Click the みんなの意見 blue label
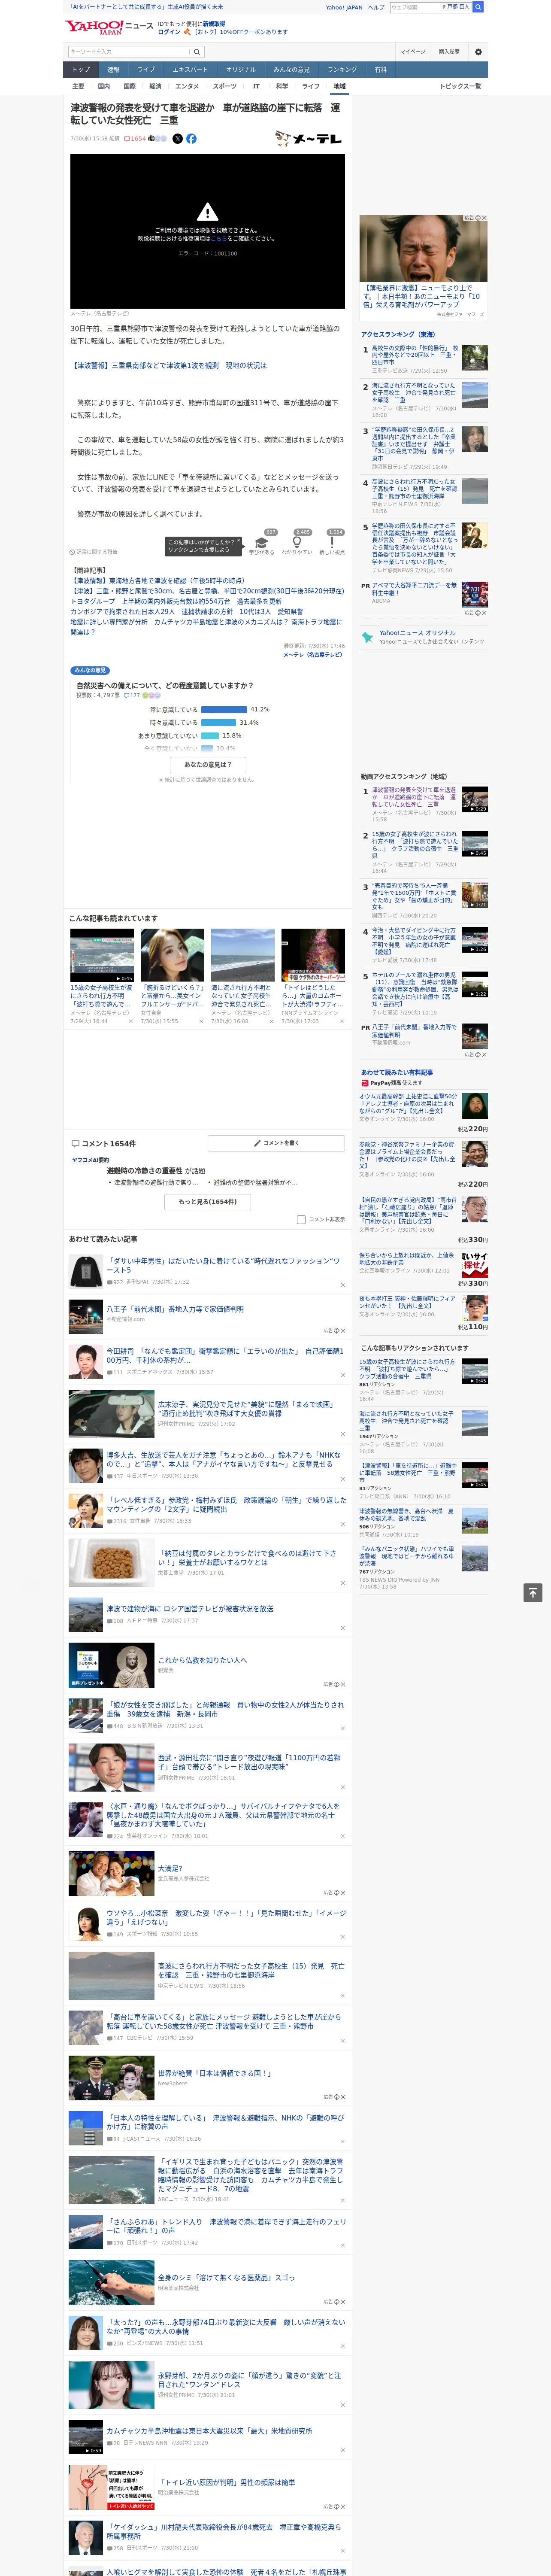This screenshot has height=2576, width=551. tap(90, 670)
